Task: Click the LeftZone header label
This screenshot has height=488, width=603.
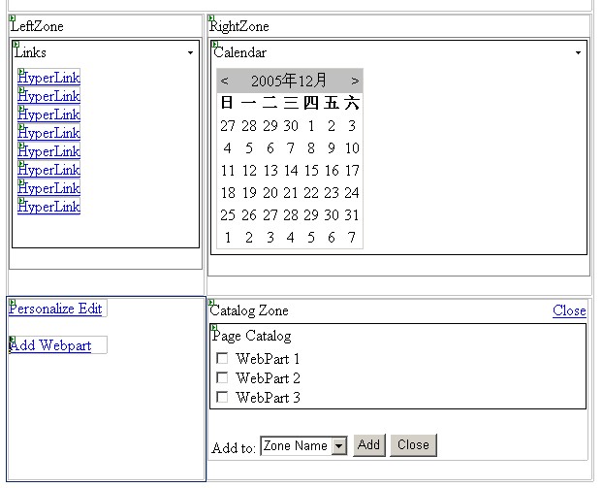Action: 37,26
